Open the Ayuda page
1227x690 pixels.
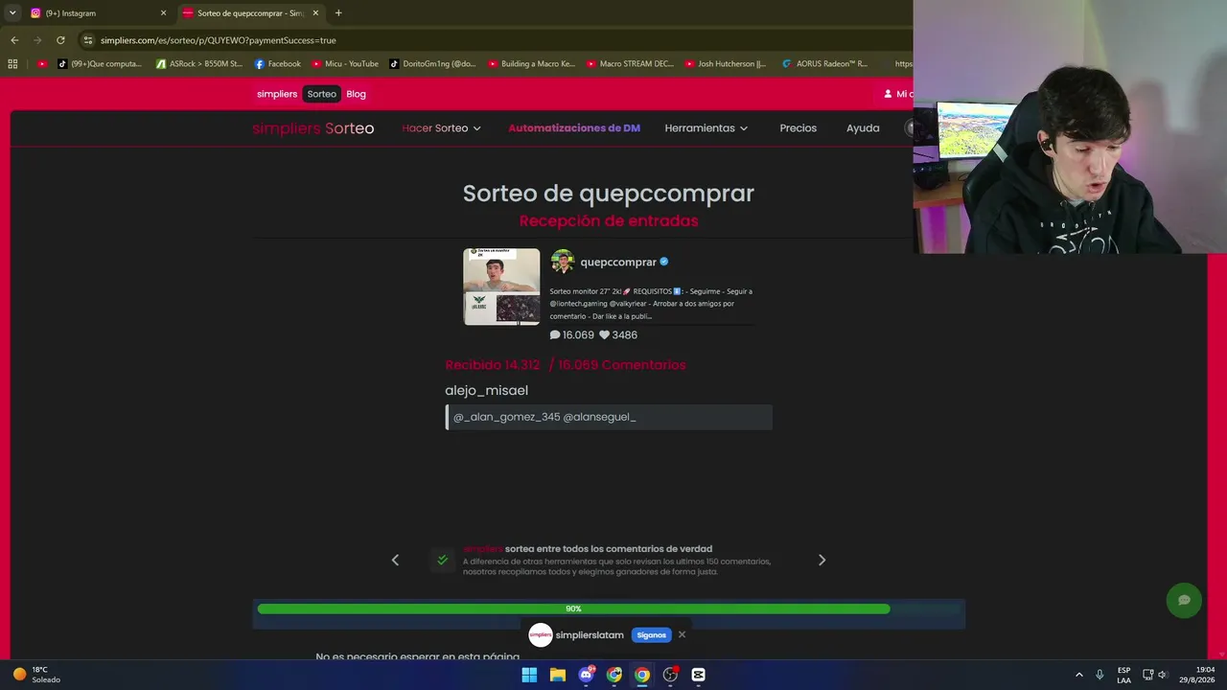point(863,128)
